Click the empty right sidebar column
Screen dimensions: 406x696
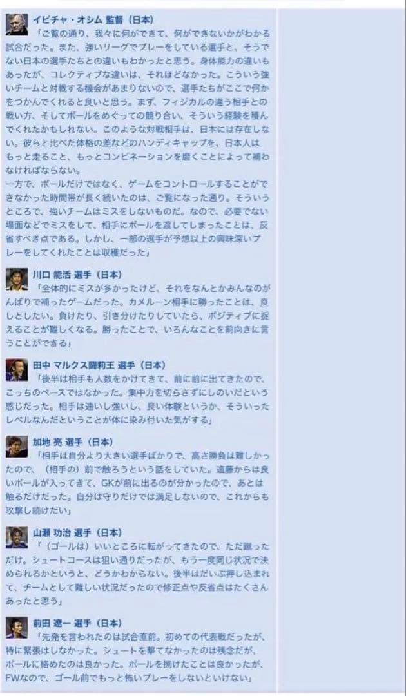click(340, 351)
